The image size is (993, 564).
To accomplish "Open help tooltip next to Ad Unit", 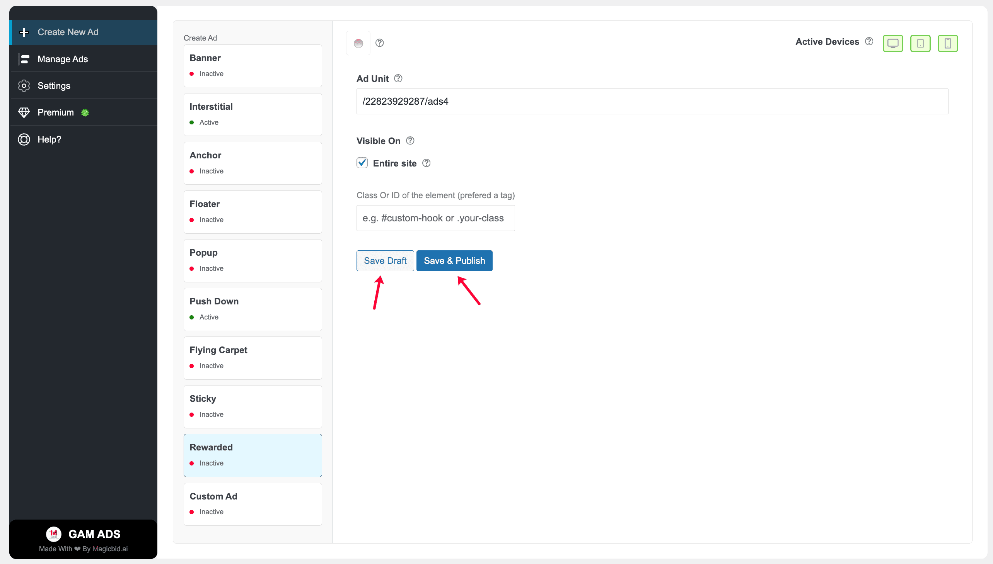I will tap(398, 79).
